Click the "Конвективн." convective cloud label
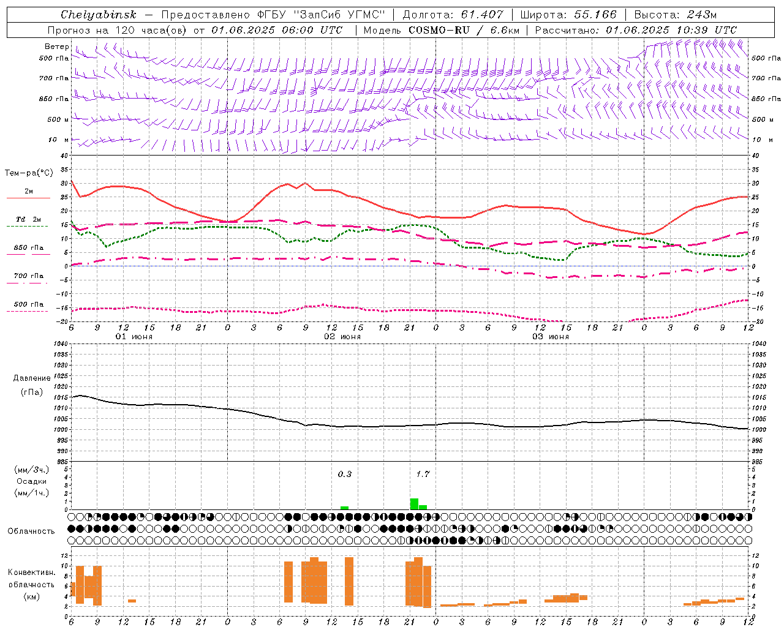Image resolution: width=784 pixels, height=627 pixels. [32, 572]
